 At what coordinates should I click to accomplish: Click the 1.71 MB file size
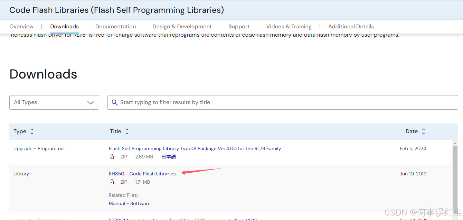(x=142, y=182)
